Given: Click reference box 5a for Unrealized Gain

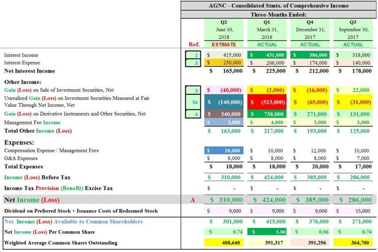Looking at the screenshot, I should [193, 102].
